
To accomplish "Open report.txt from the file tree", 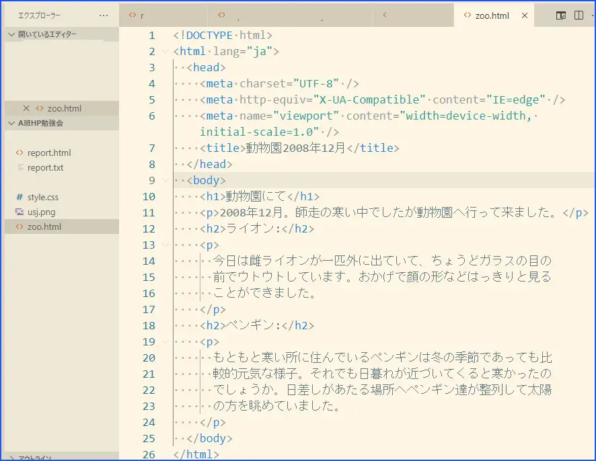I will pos(46,168).
